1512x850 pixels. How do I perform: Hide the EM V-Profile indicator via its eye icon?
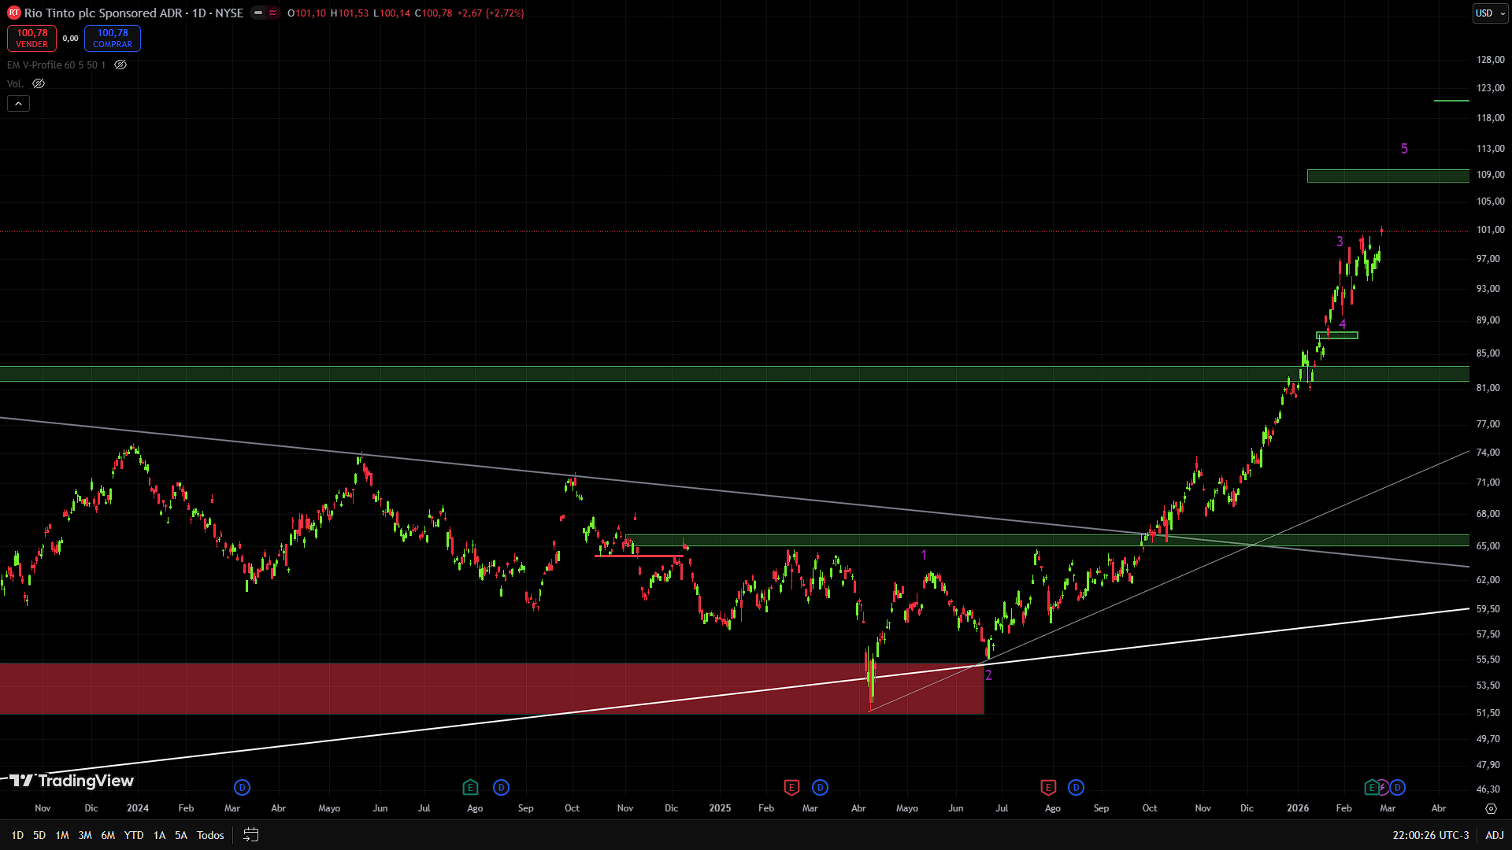pos(120,65)
